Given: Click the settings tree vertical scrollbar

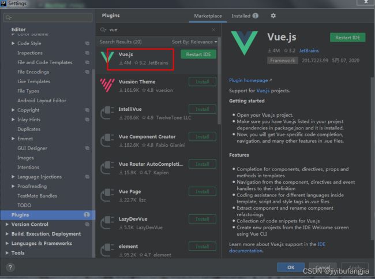Looking at the screenshot, I should tap(93, 163).
